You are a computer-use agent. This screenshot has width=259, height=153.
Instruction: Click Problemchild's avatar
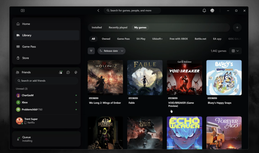pyautogui.click(x=18, y=110)
